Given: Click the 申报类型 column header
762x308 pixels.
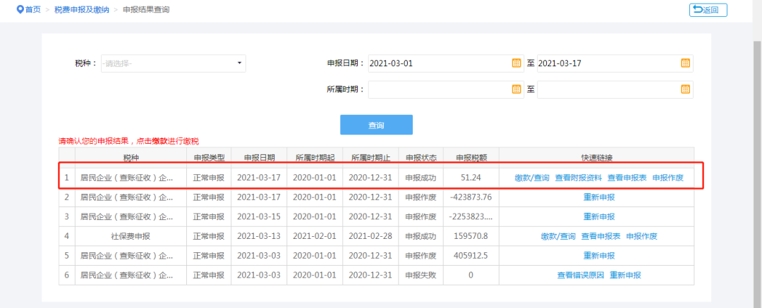Looking at the screenshot, I should pos(209,158).
